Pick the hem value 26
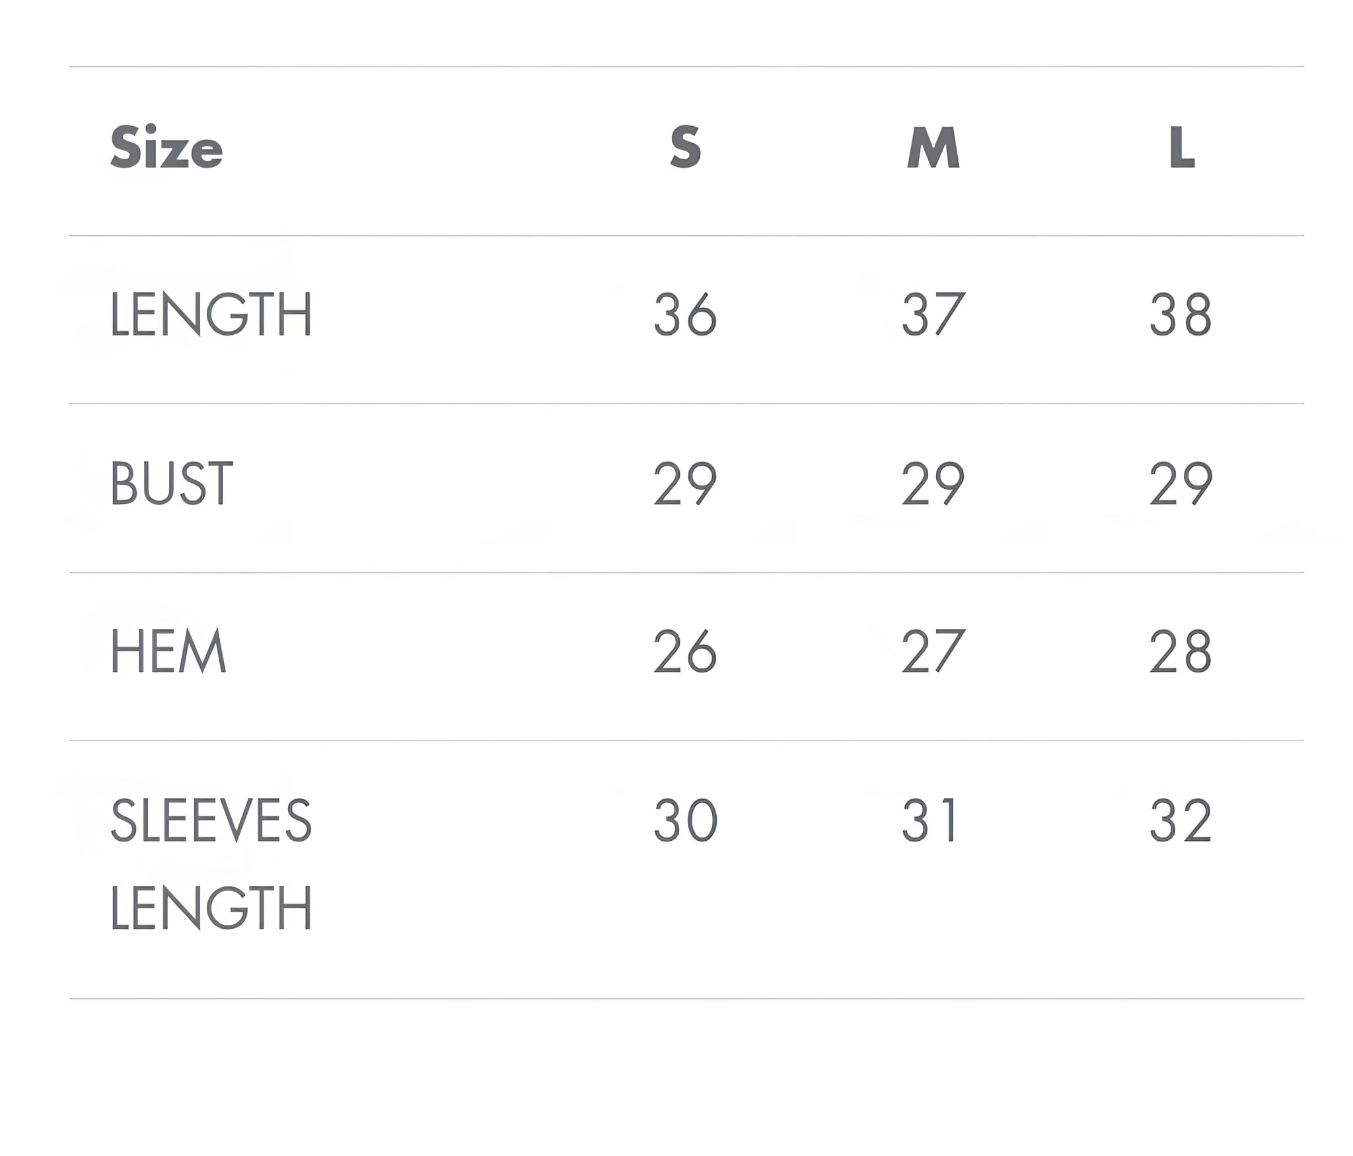 (685, 651)
